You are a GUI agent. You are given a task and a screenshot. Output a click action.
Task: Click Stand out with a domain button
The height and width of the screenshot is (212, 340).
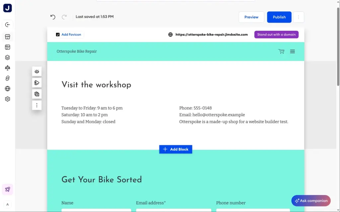point(277,34)
